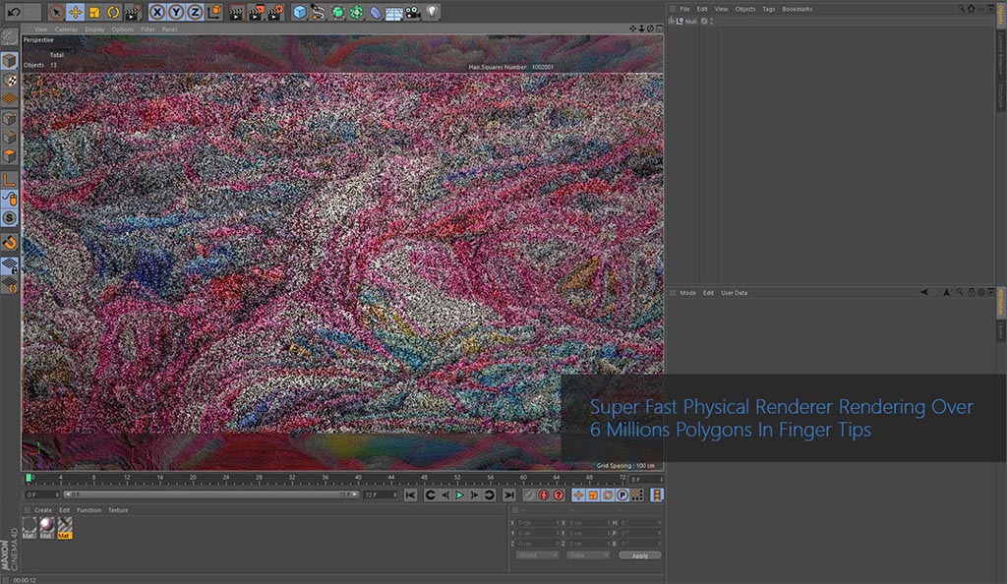Toggle the Y-axis lock

point(176,13)
